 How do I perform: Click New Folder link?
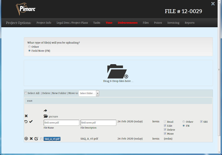pos(59,93)
